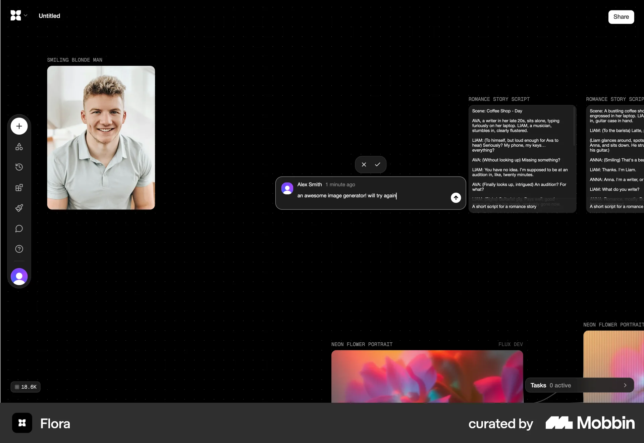
Task: Select the paintbrush tool in the sidebar
Action: (x=19, y=208)
